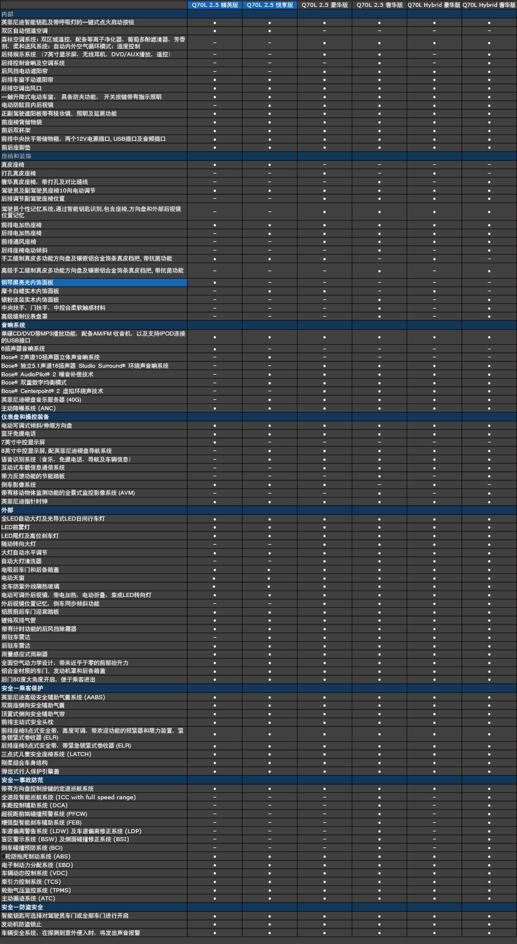Click the Q70L 2.5 豪华版 column header
517x944 pixels.
click(x=325, y=5)
